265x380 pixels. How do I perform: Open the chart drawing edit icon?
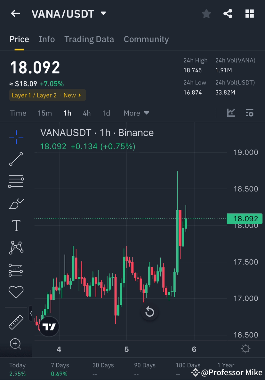point(231,113)
